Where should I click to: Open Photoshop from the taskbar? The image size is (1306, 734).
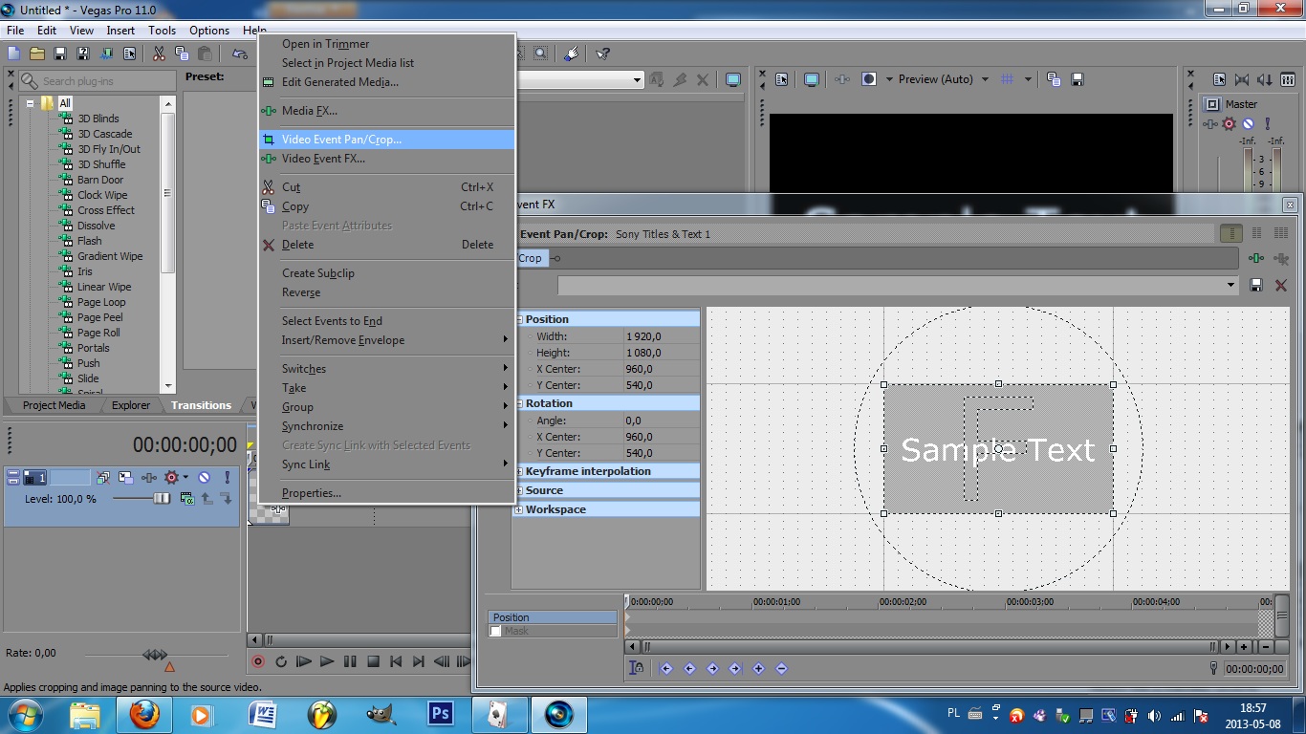[x=441, y=714]
